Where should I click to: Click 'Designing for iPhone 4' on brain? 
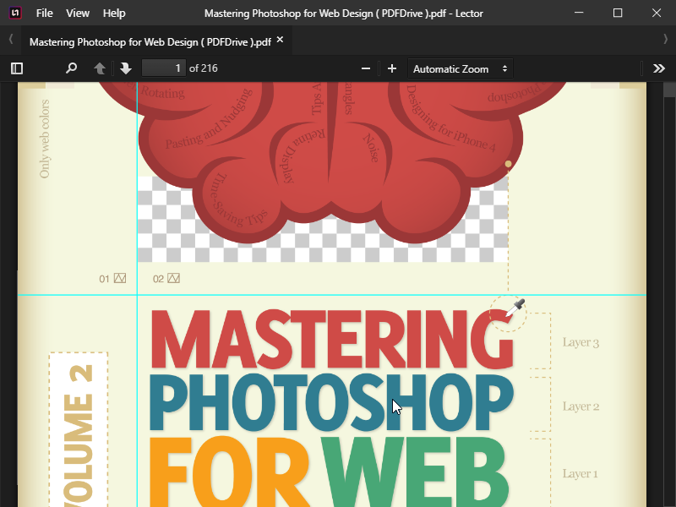(450, 118)
